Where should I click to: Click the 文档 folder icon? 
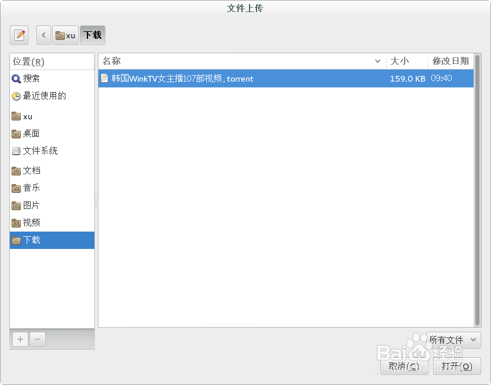click(x=16, y=171)
